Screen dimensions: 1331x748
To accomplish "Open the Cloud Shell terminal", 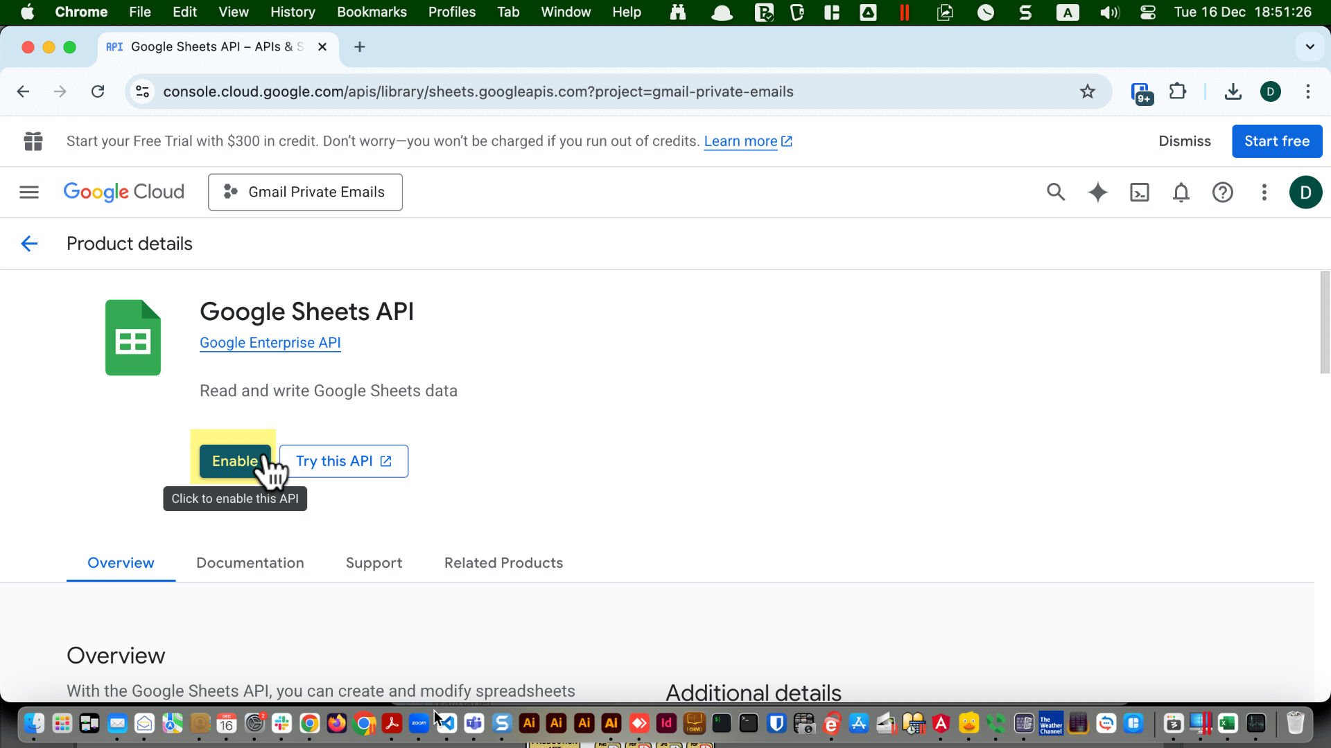I will tap(1139, 192).
